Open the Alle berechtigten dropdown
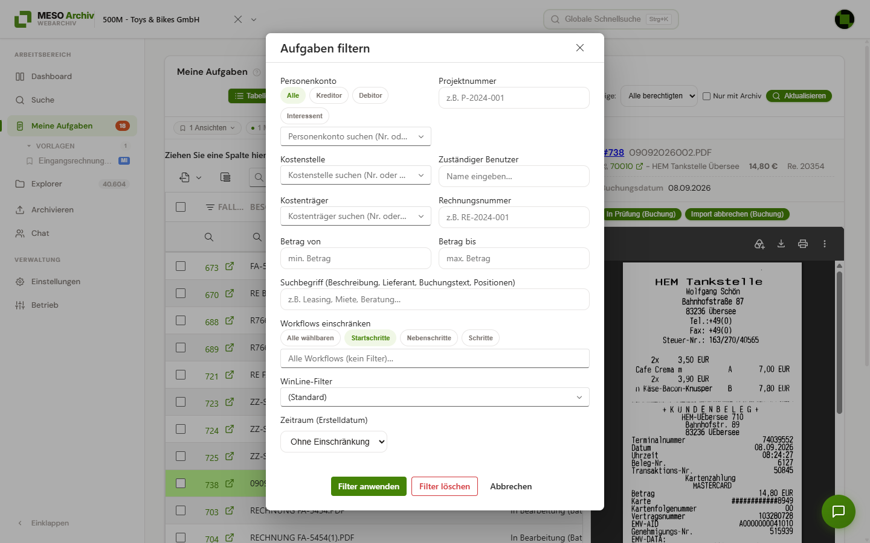Image resolution: width=870 pixels, height=543 pixels. [659, 96]
